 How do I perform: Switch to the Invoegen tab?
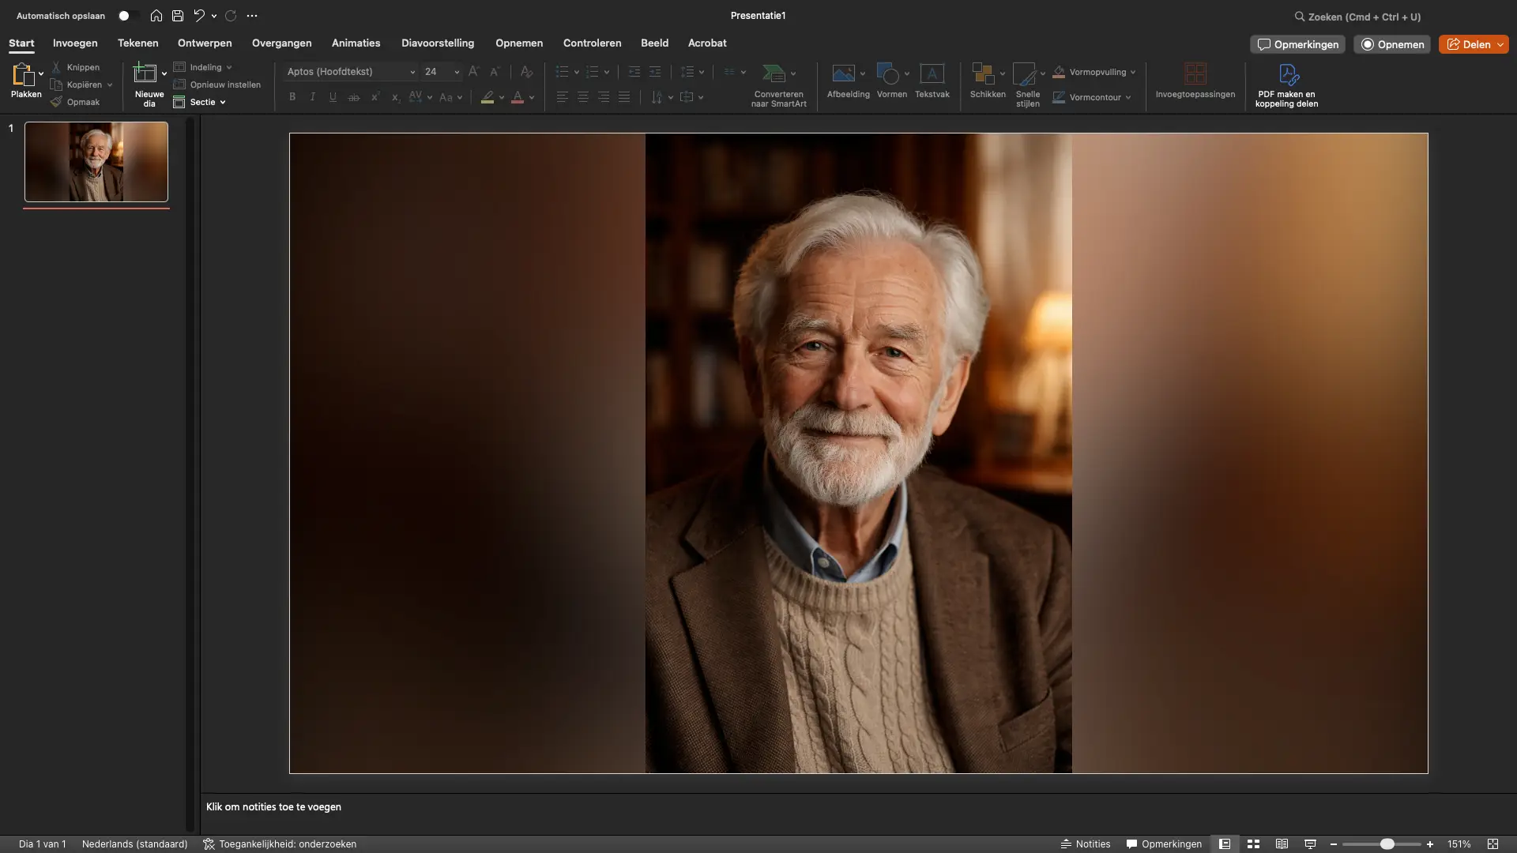[x=75, y=43]
